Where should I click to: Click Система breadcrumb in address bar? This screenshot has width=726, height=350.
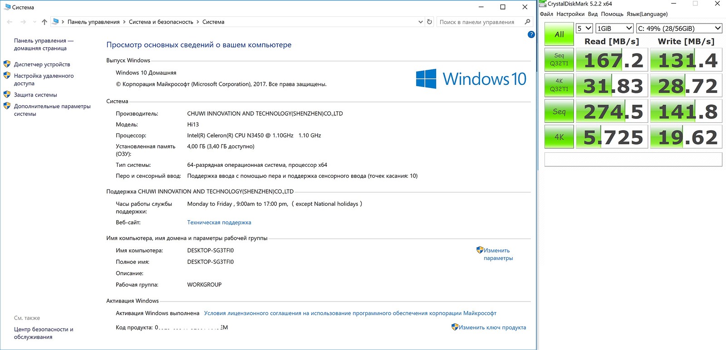213,22
